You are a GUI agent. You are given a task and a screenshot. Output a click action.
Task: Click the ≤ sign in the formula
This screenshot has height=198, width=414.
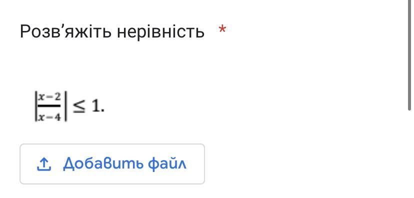coord(79,107)
